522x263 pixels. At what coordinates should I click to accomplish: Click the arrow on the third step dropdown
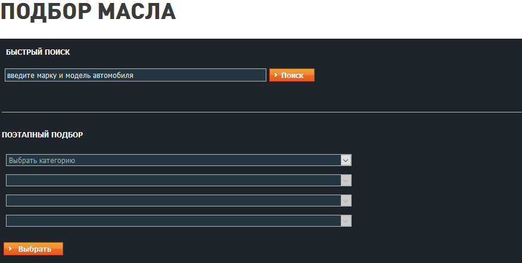(x=346, y=201)
